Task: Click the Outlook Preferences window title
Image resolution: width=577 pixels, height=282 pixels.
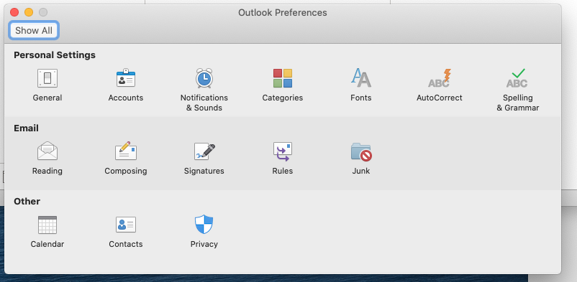Action: pyautogui.click(x=282, y=12)
